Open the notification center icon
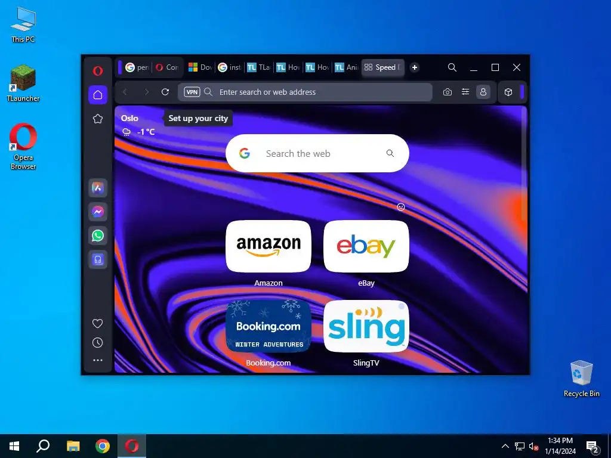Image resolution: width=611 pixels, height=458 pixels. (x=593, y=447)
